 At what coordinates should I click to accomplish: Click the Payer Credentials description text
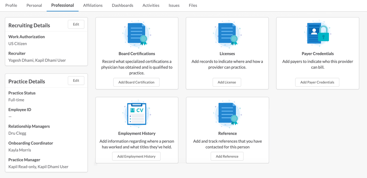tap(318, 64)
